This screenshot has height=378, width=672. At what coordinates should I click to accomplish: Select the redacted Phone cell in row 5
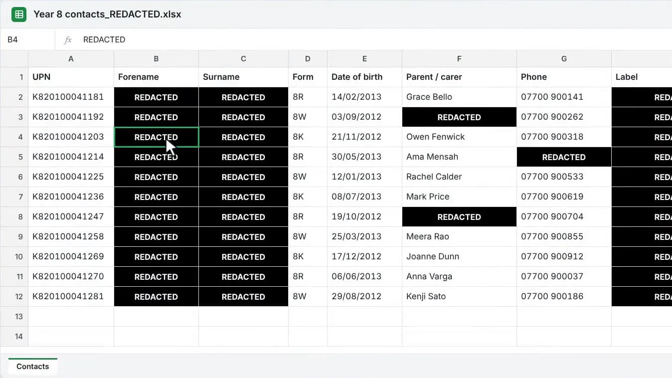point(564,157)
